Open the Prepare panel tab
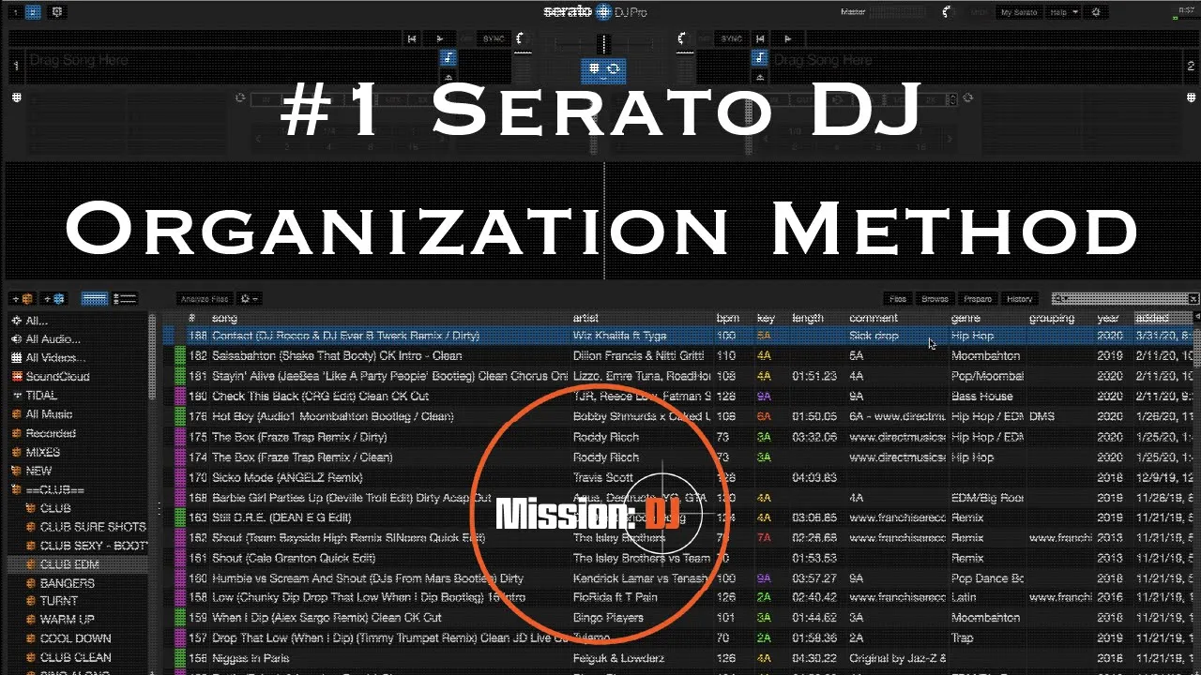The width and height of the screenshot is (1201, 675). [x=978, y=299]
